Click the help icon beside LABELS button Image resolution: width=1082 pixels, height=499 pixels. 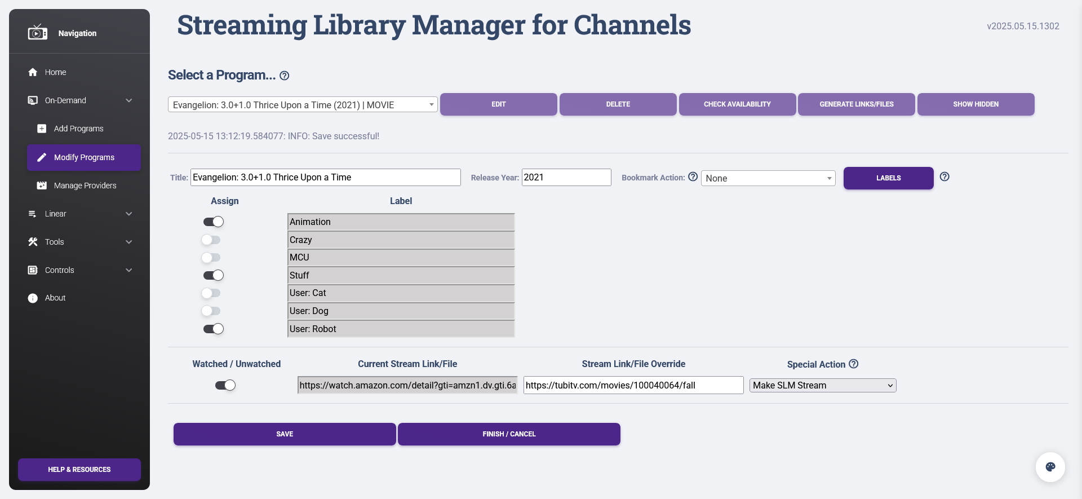(945, 176)
